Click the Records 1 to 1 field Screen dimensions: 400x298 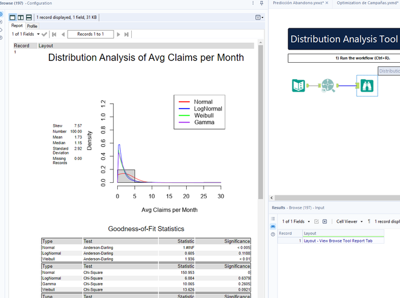pos(91,34)
